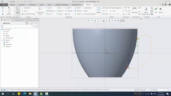Select the Chamfer sketch tool
Screen dimensions: 171x96
[69, 11]
